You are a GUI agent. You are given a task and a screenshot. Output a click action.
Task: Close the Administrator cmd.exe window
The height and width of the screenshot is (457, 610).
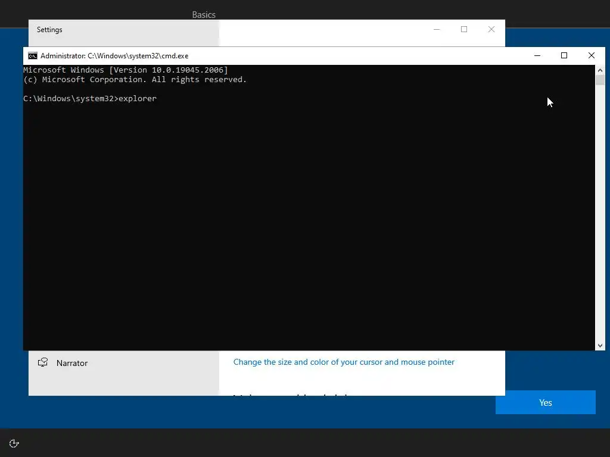[x=592, y=55]
